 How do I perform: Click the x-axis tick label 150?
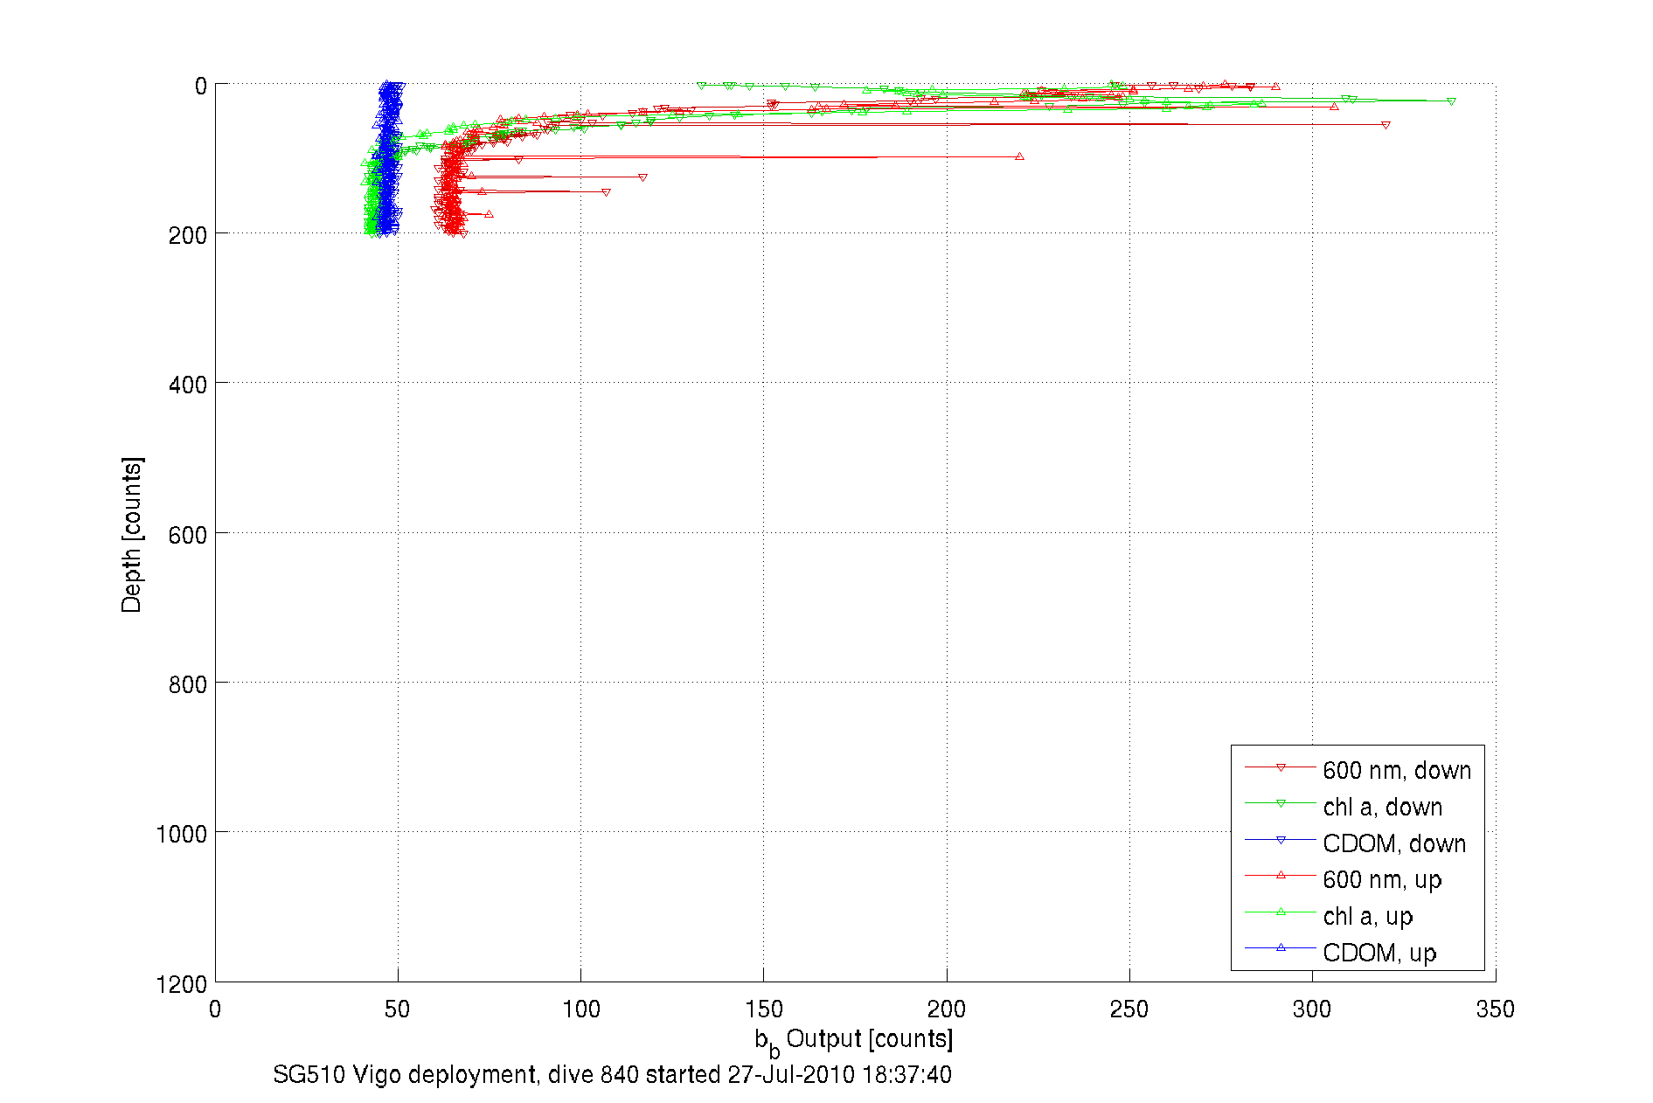click(764, 1009)
